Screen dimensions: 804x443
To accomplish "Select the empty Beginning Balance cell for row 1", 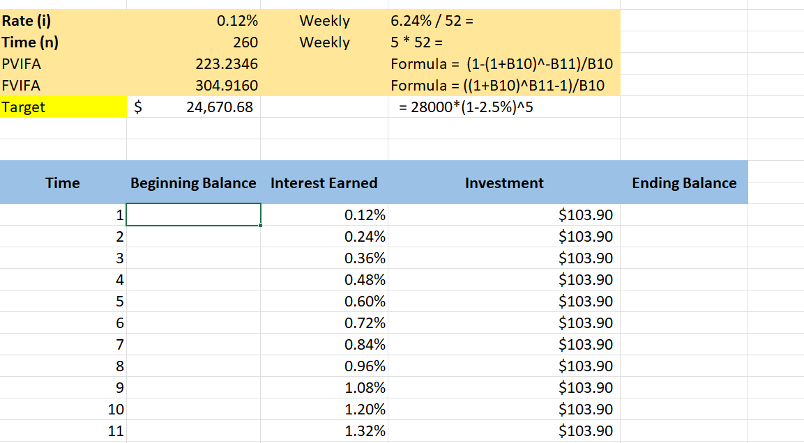I will (x=193, y=215).
